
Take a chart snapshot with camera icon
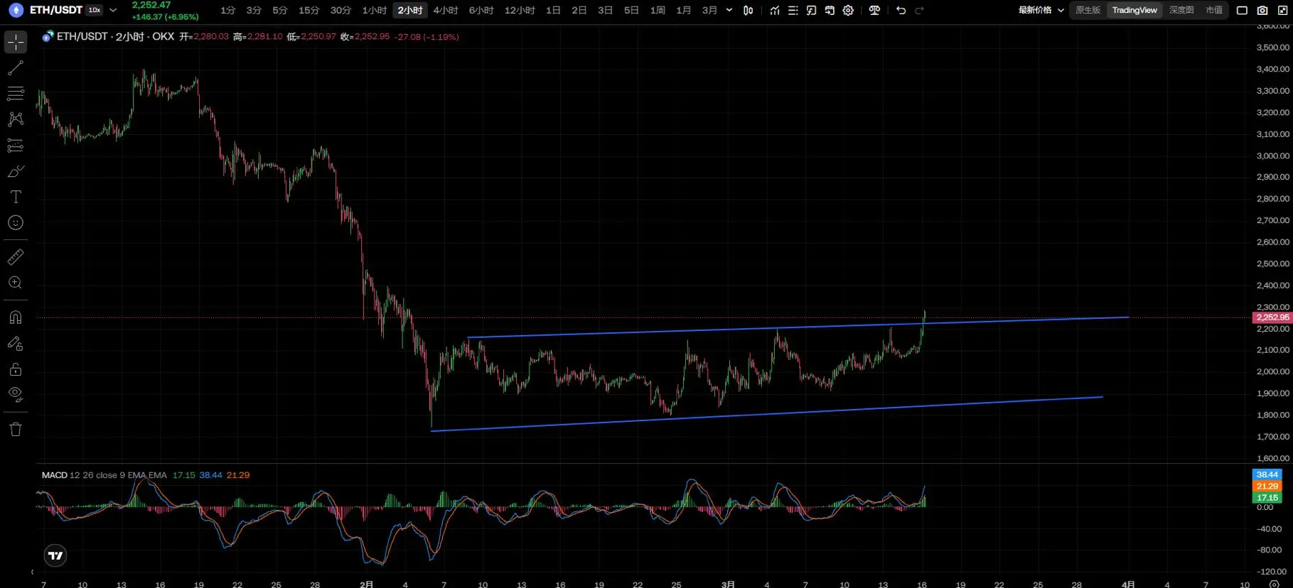(1262, 11)
